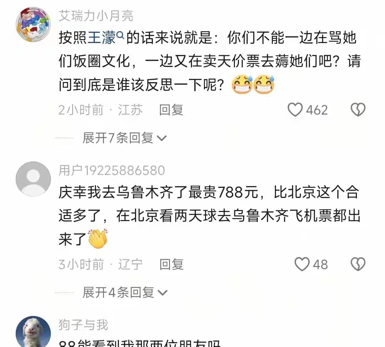385x347 pixels.
Task: Click the search icon next to 王濛
Action: [120, 35]
